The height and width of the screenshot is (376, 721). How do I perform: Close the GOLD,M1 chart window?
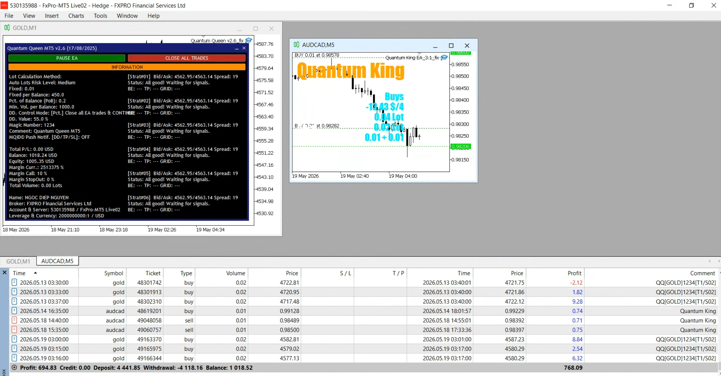tap(271, 29)
